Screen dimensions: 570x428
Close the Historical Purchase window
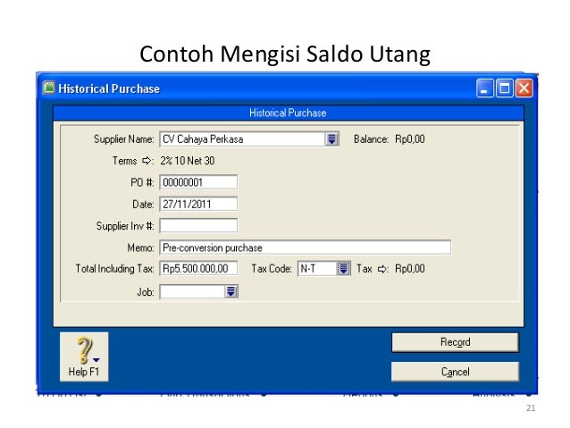pyautogui.click(x=524, y=88)
